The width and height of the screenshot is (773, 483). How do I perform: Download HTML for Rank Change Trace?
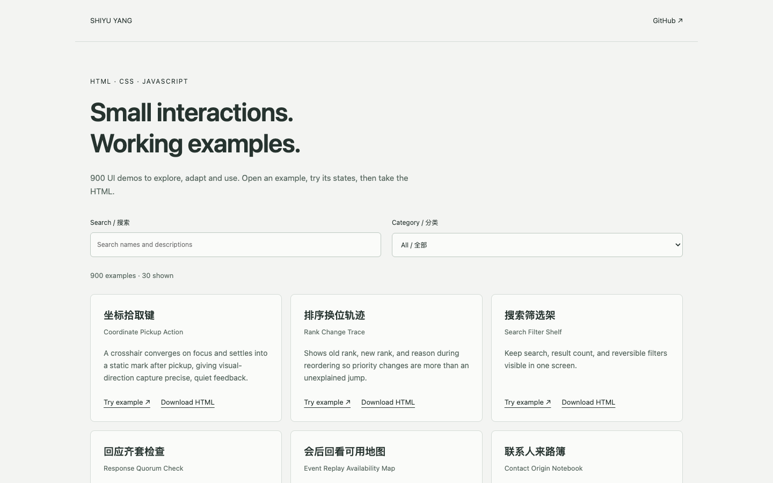[x=388, y=402]
